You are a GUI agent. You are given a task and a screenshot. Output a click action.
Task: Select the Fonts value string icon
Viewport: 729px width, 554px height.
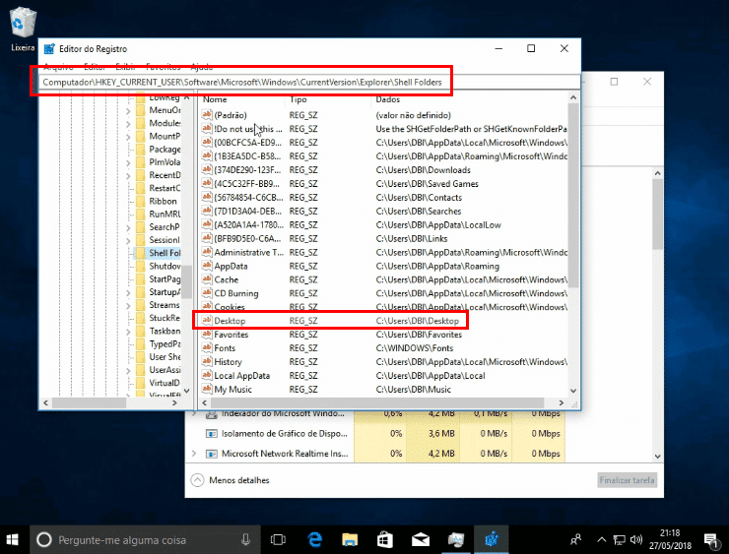pos(207,347)
